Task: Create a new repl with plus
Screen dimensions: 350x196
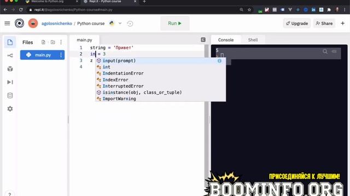Action: click(x=343, y=23)
